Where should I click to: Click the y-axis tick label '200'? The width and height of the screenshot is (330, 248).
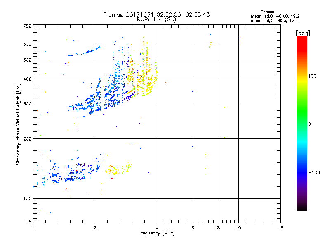[x=28, y=139]
